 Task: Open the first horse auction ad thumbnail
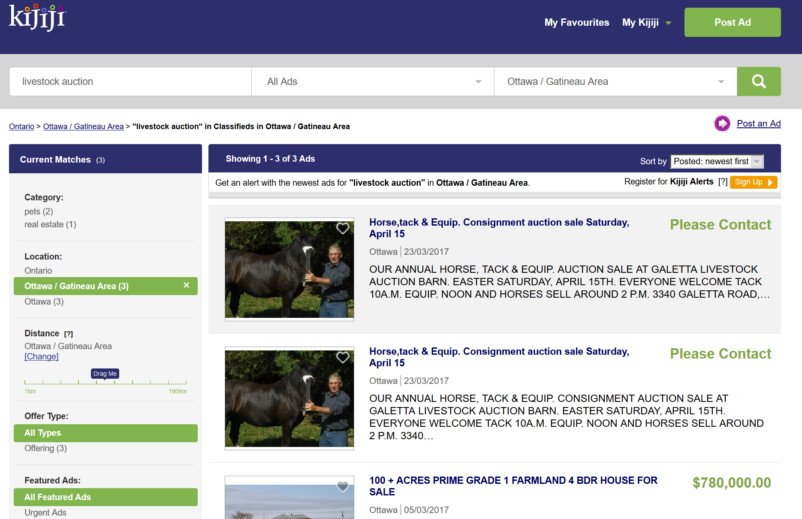(289, 269)
